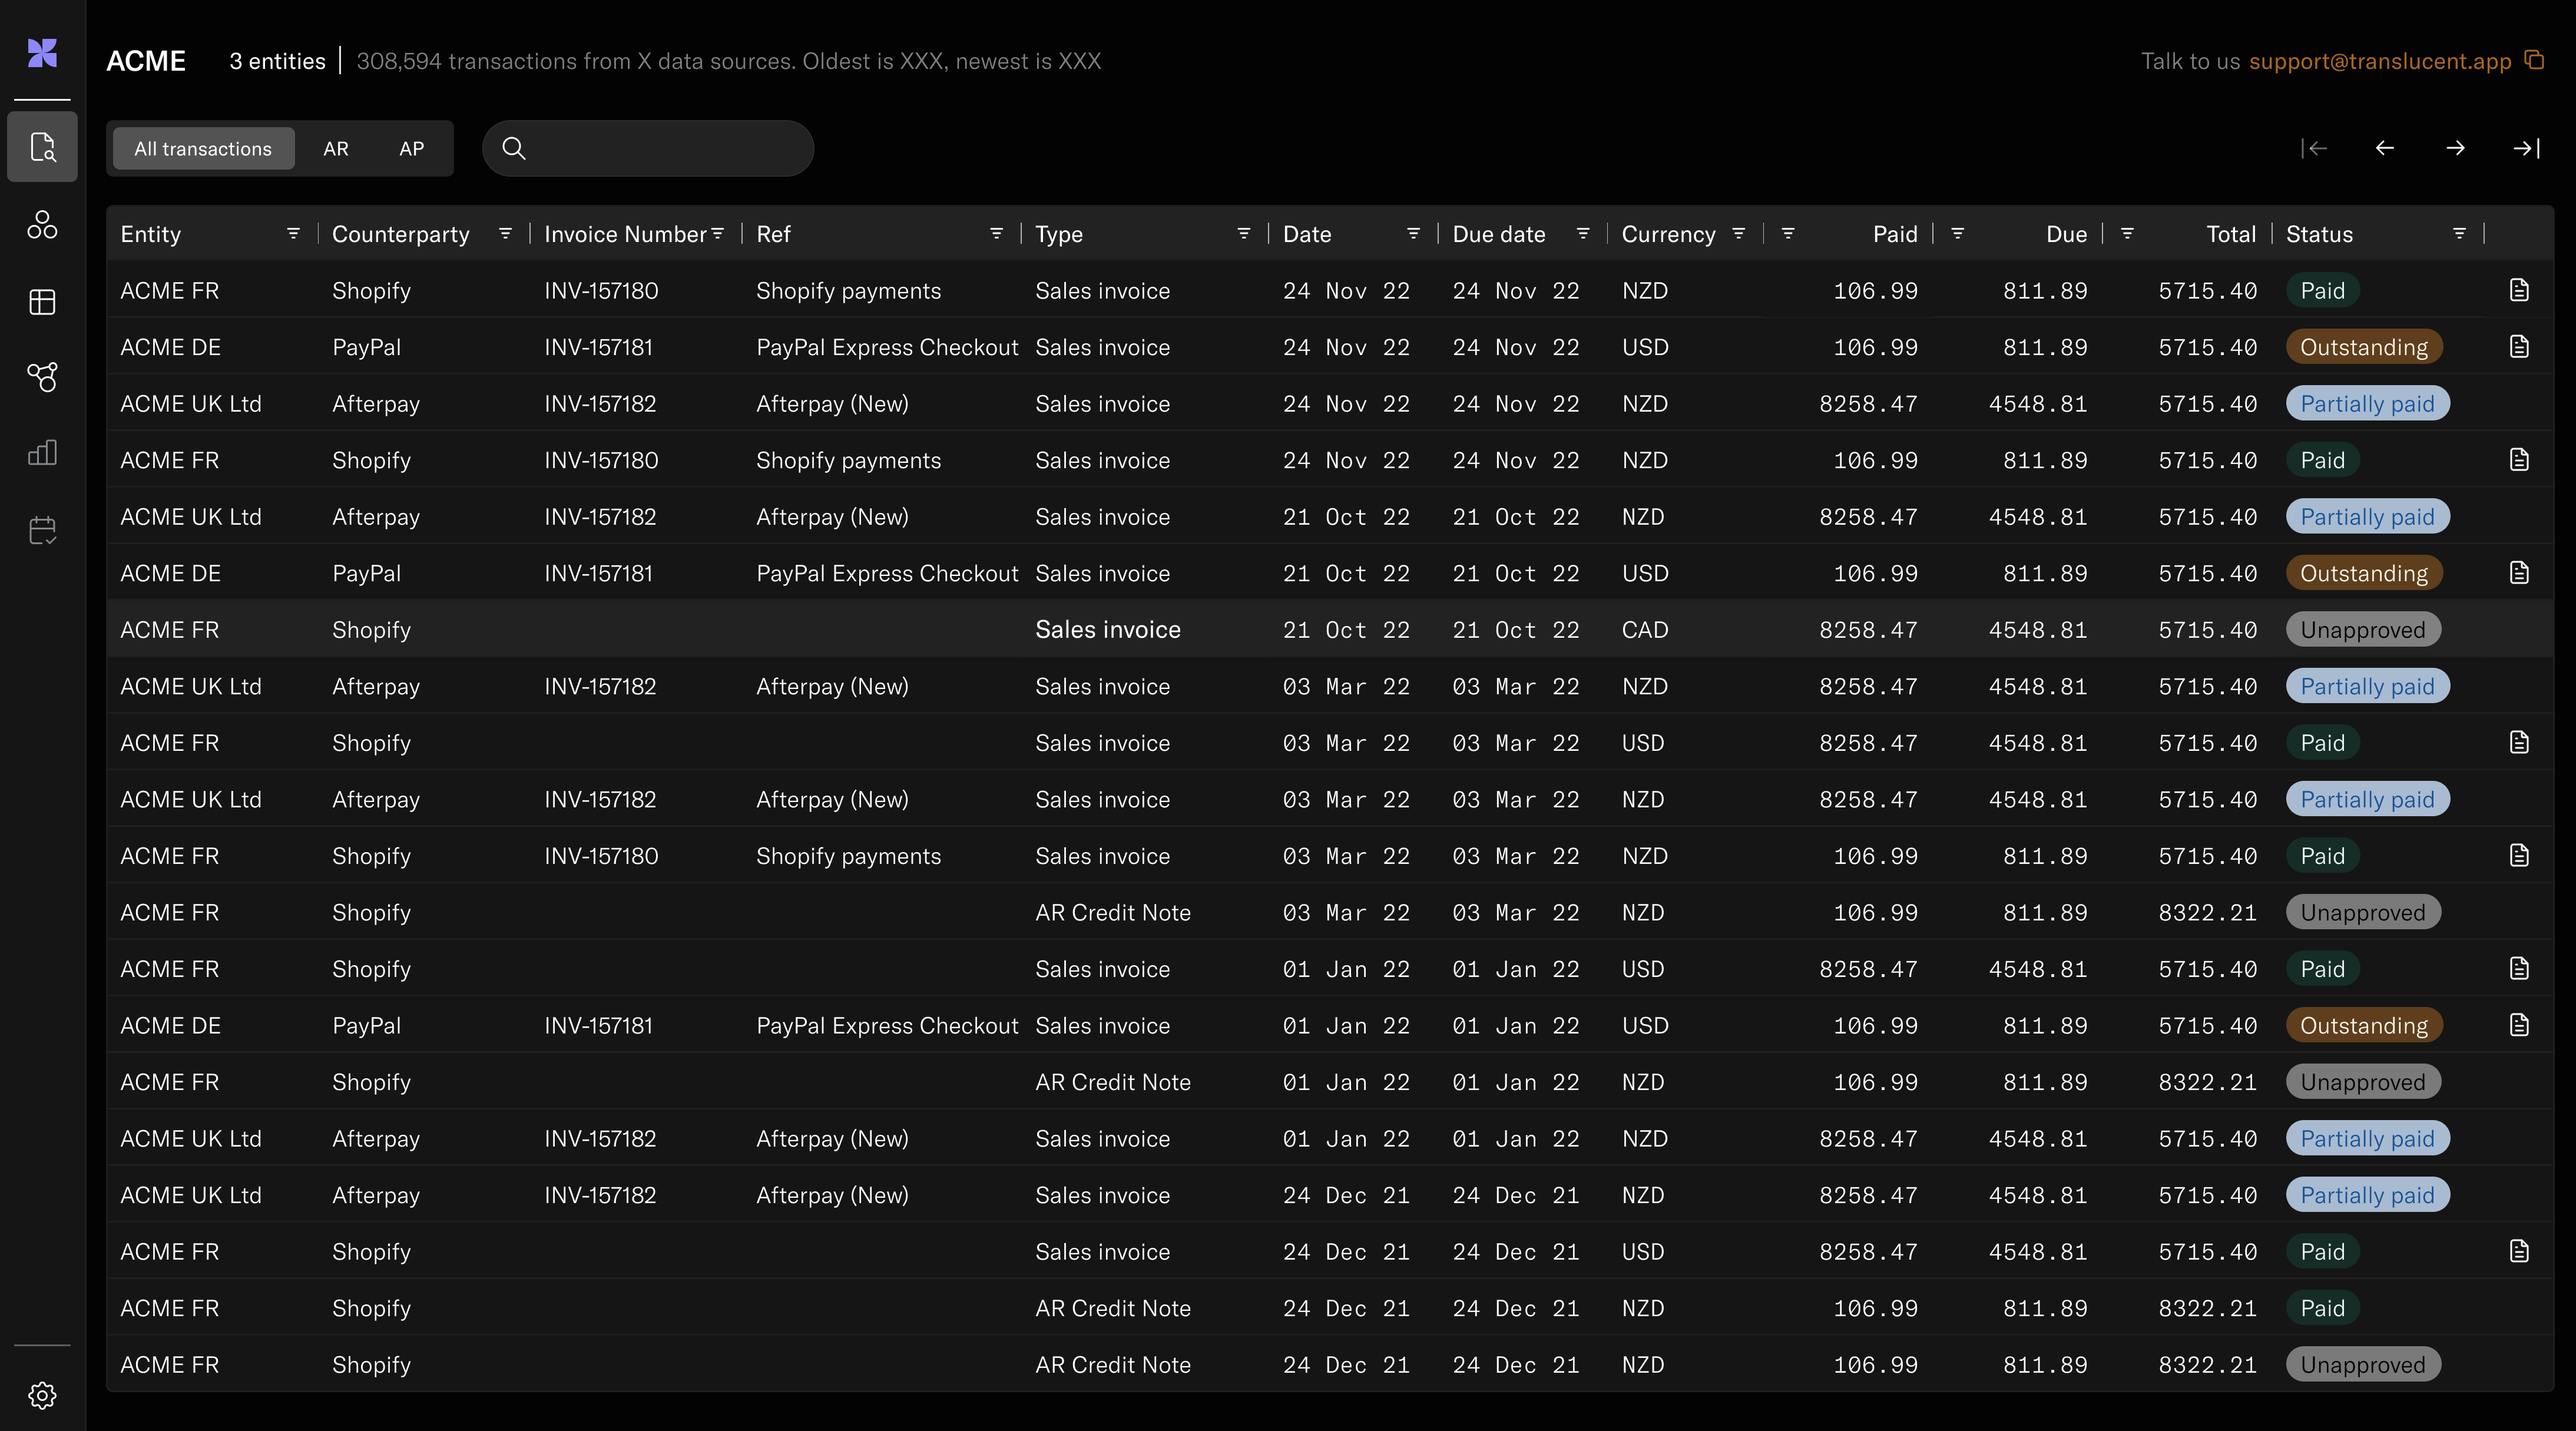The height and width of the screenshot is (1431, 2576).
Task: Open Counterparty column filter
Action: click(x=505, y=233)
